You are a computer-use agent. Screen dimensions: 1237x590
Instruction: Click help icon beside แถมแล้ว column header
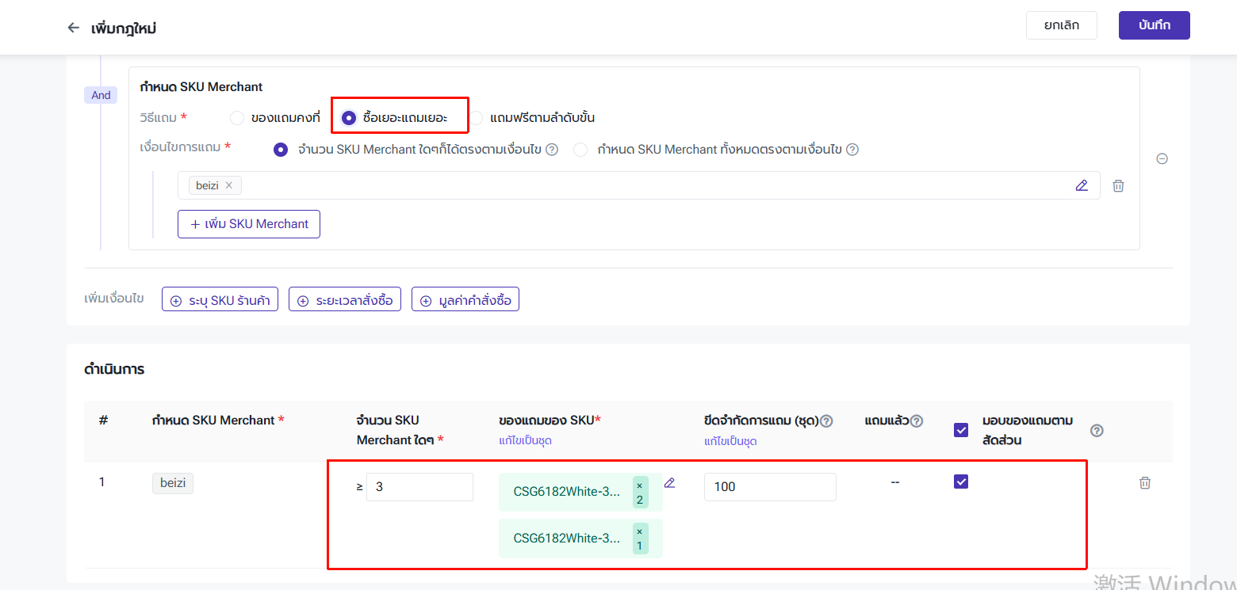tap(917, 421)
